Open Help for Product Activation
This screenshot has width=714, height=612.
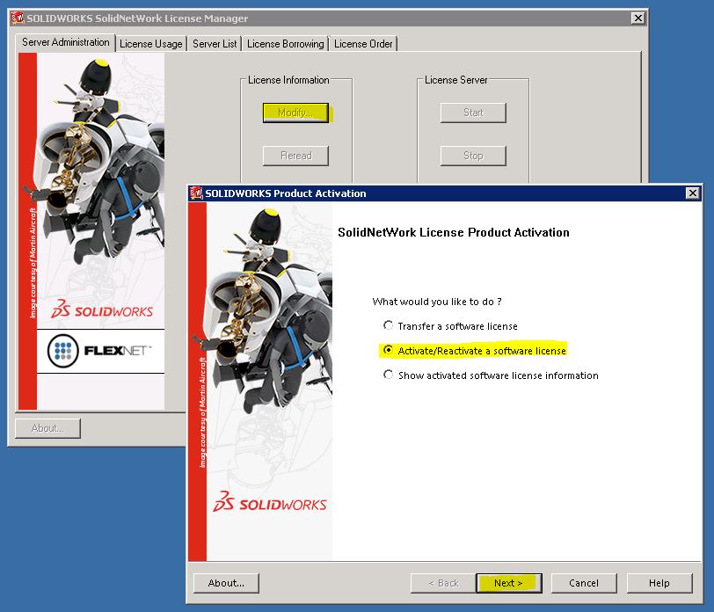click(659, 583)
